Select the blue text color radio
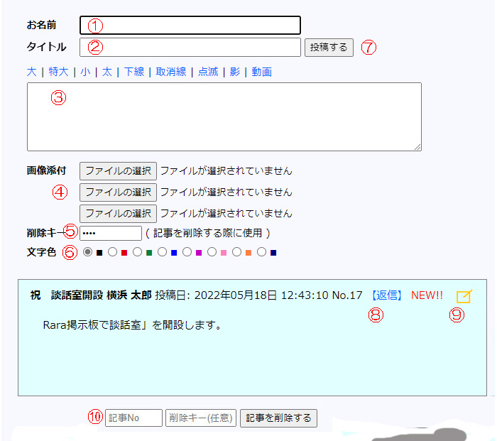 click(x=163, y=252)
